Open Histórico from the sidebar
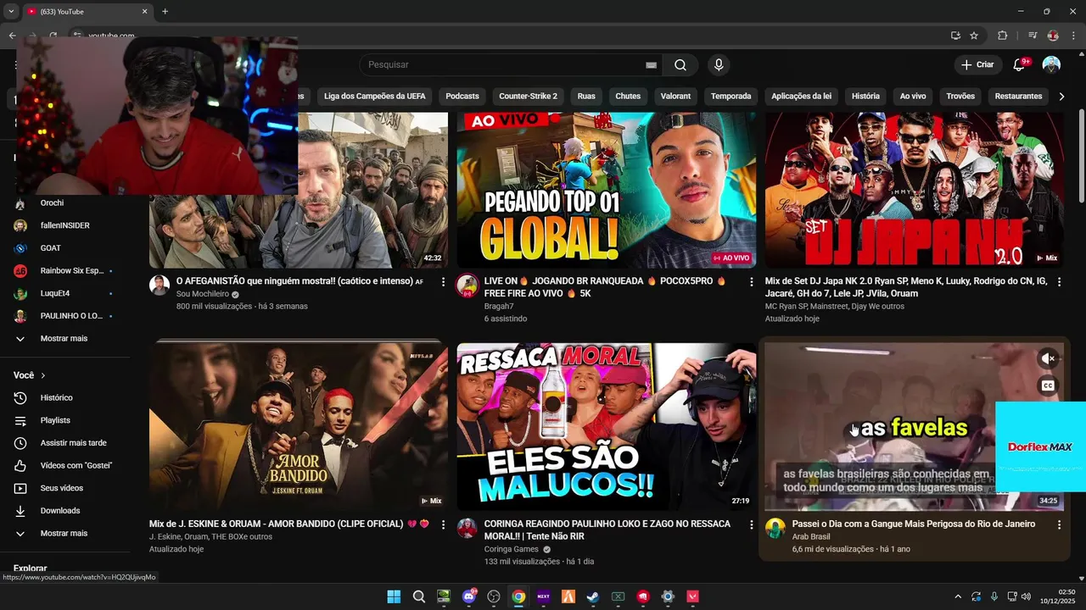This screenshot has height=610, width=1086. click(56, 397)
